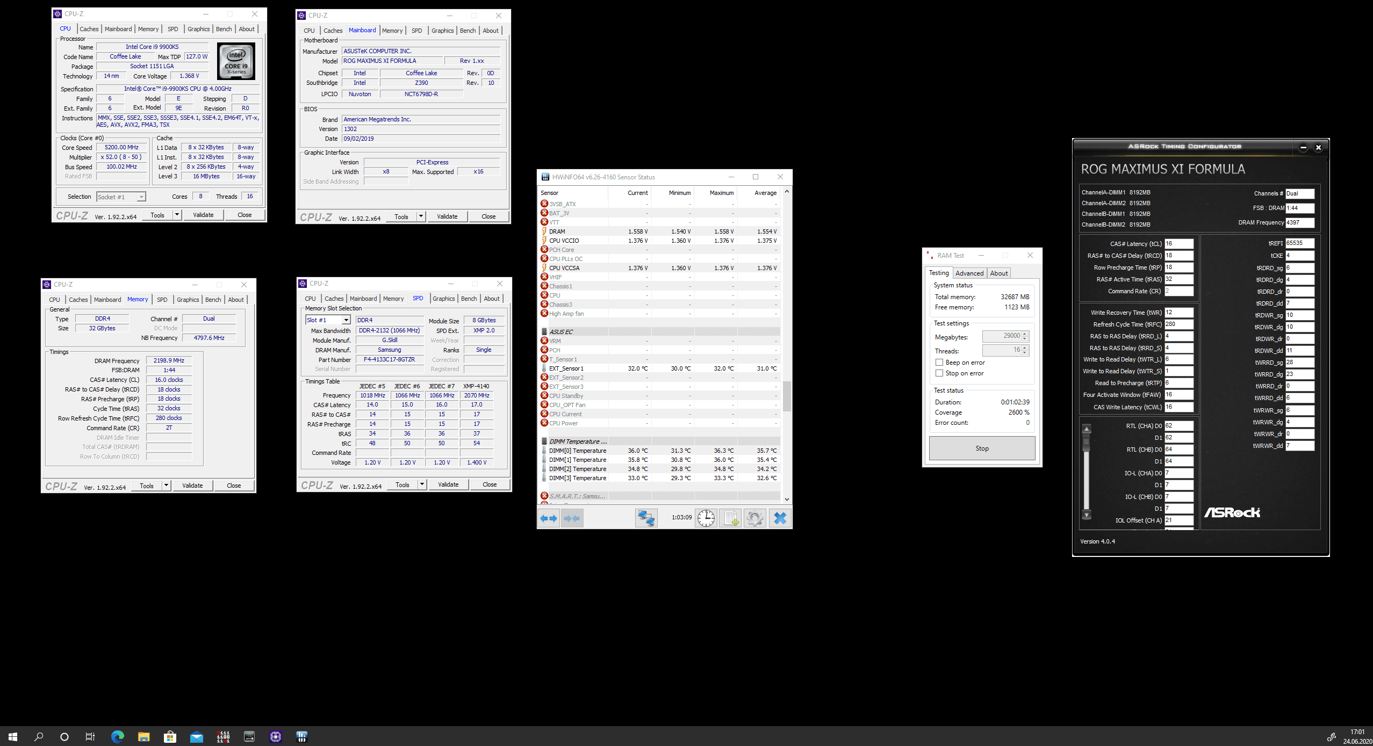Open Graphics tab in Memory CPU-Z window
Viewport: 1373px width, 746px height.
tap(188, 300)
